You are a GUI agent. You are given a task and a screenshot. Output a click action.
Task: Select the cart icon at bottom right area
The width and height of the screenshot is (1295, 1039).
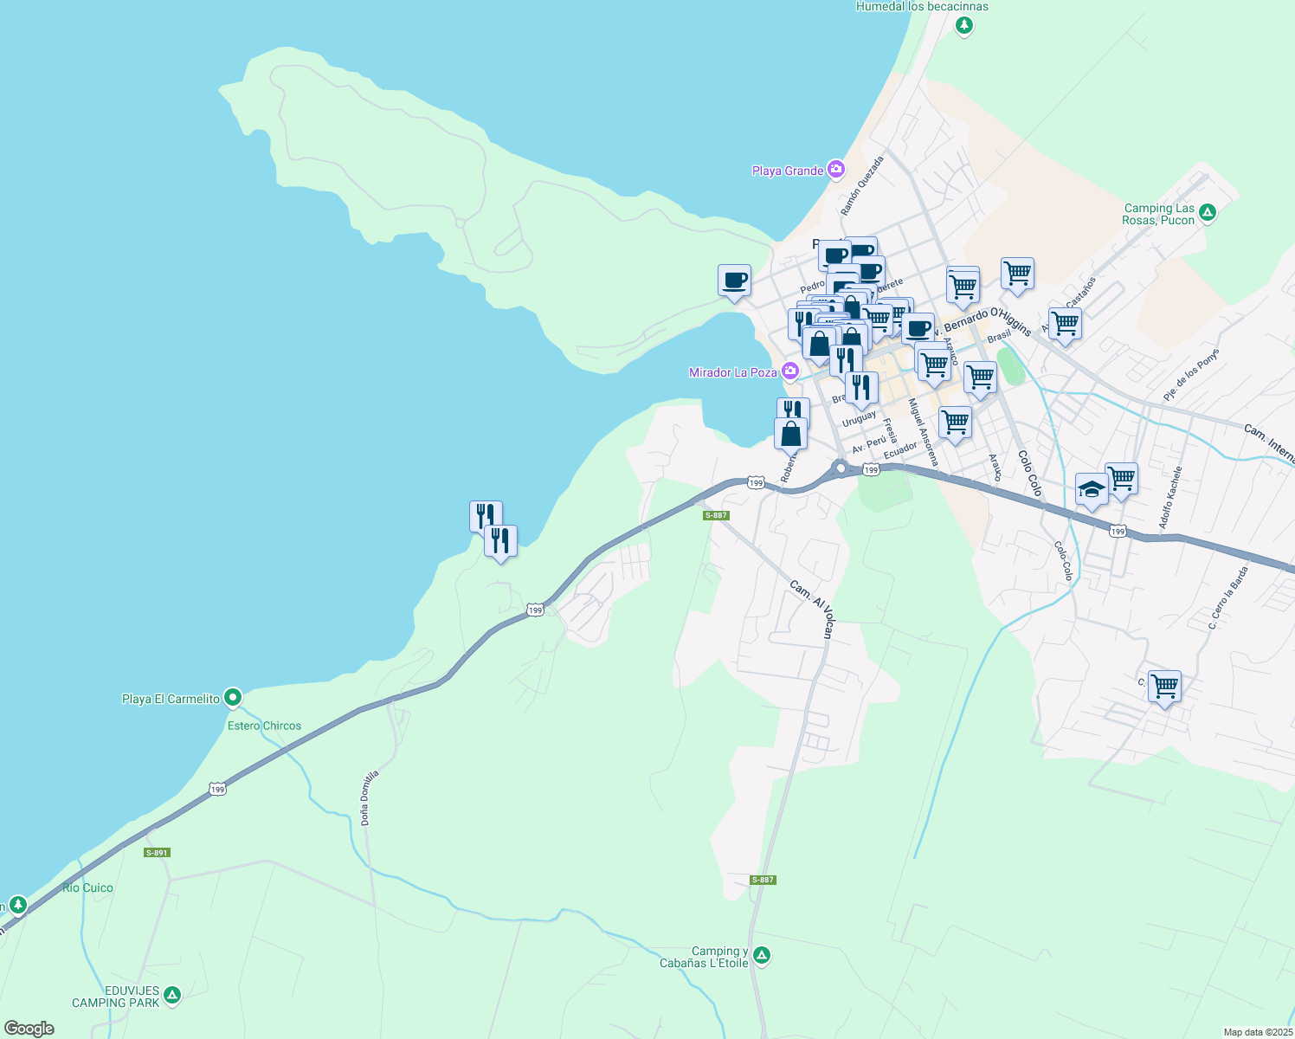click(x=1164, y=684)
